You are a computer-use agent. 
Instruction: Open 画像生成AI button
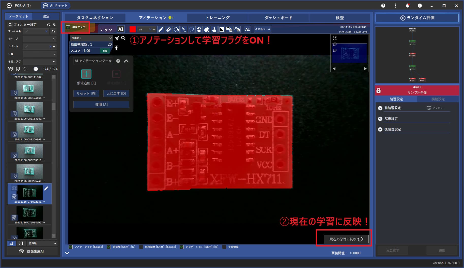pyautogui.click(x=32, y=251)
